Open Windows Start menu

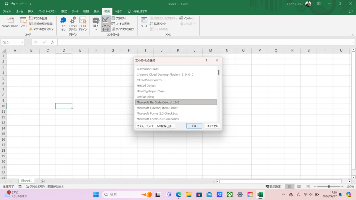96,194
